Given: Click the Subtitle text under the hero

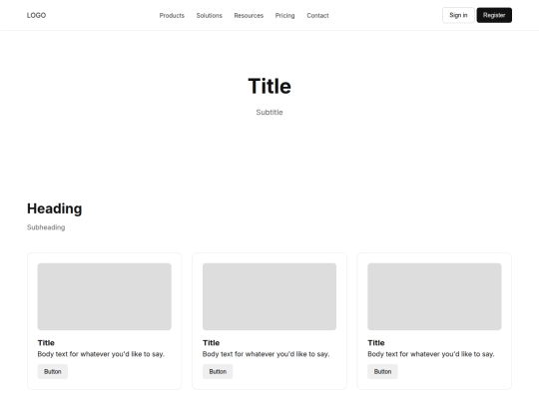Looking at the screenshot, I should tap(269, 113).
